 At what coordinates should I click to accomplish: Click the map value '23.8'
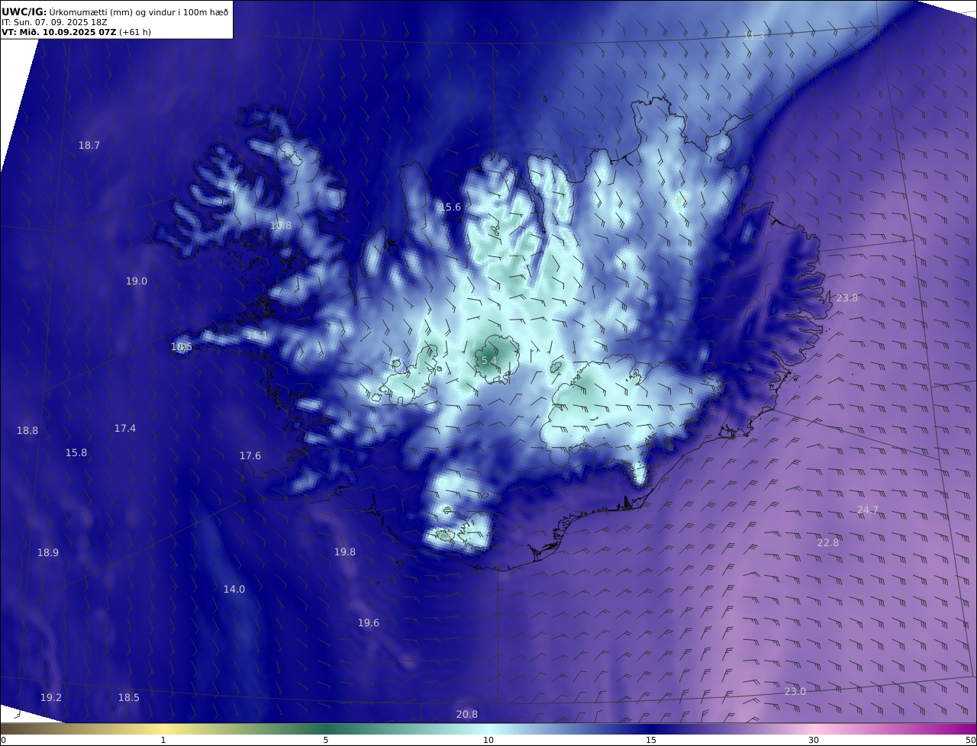[847, 297]
